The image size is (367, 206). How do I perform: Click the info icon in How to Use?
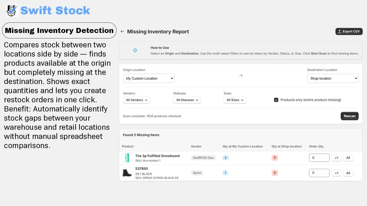point(135,50)
